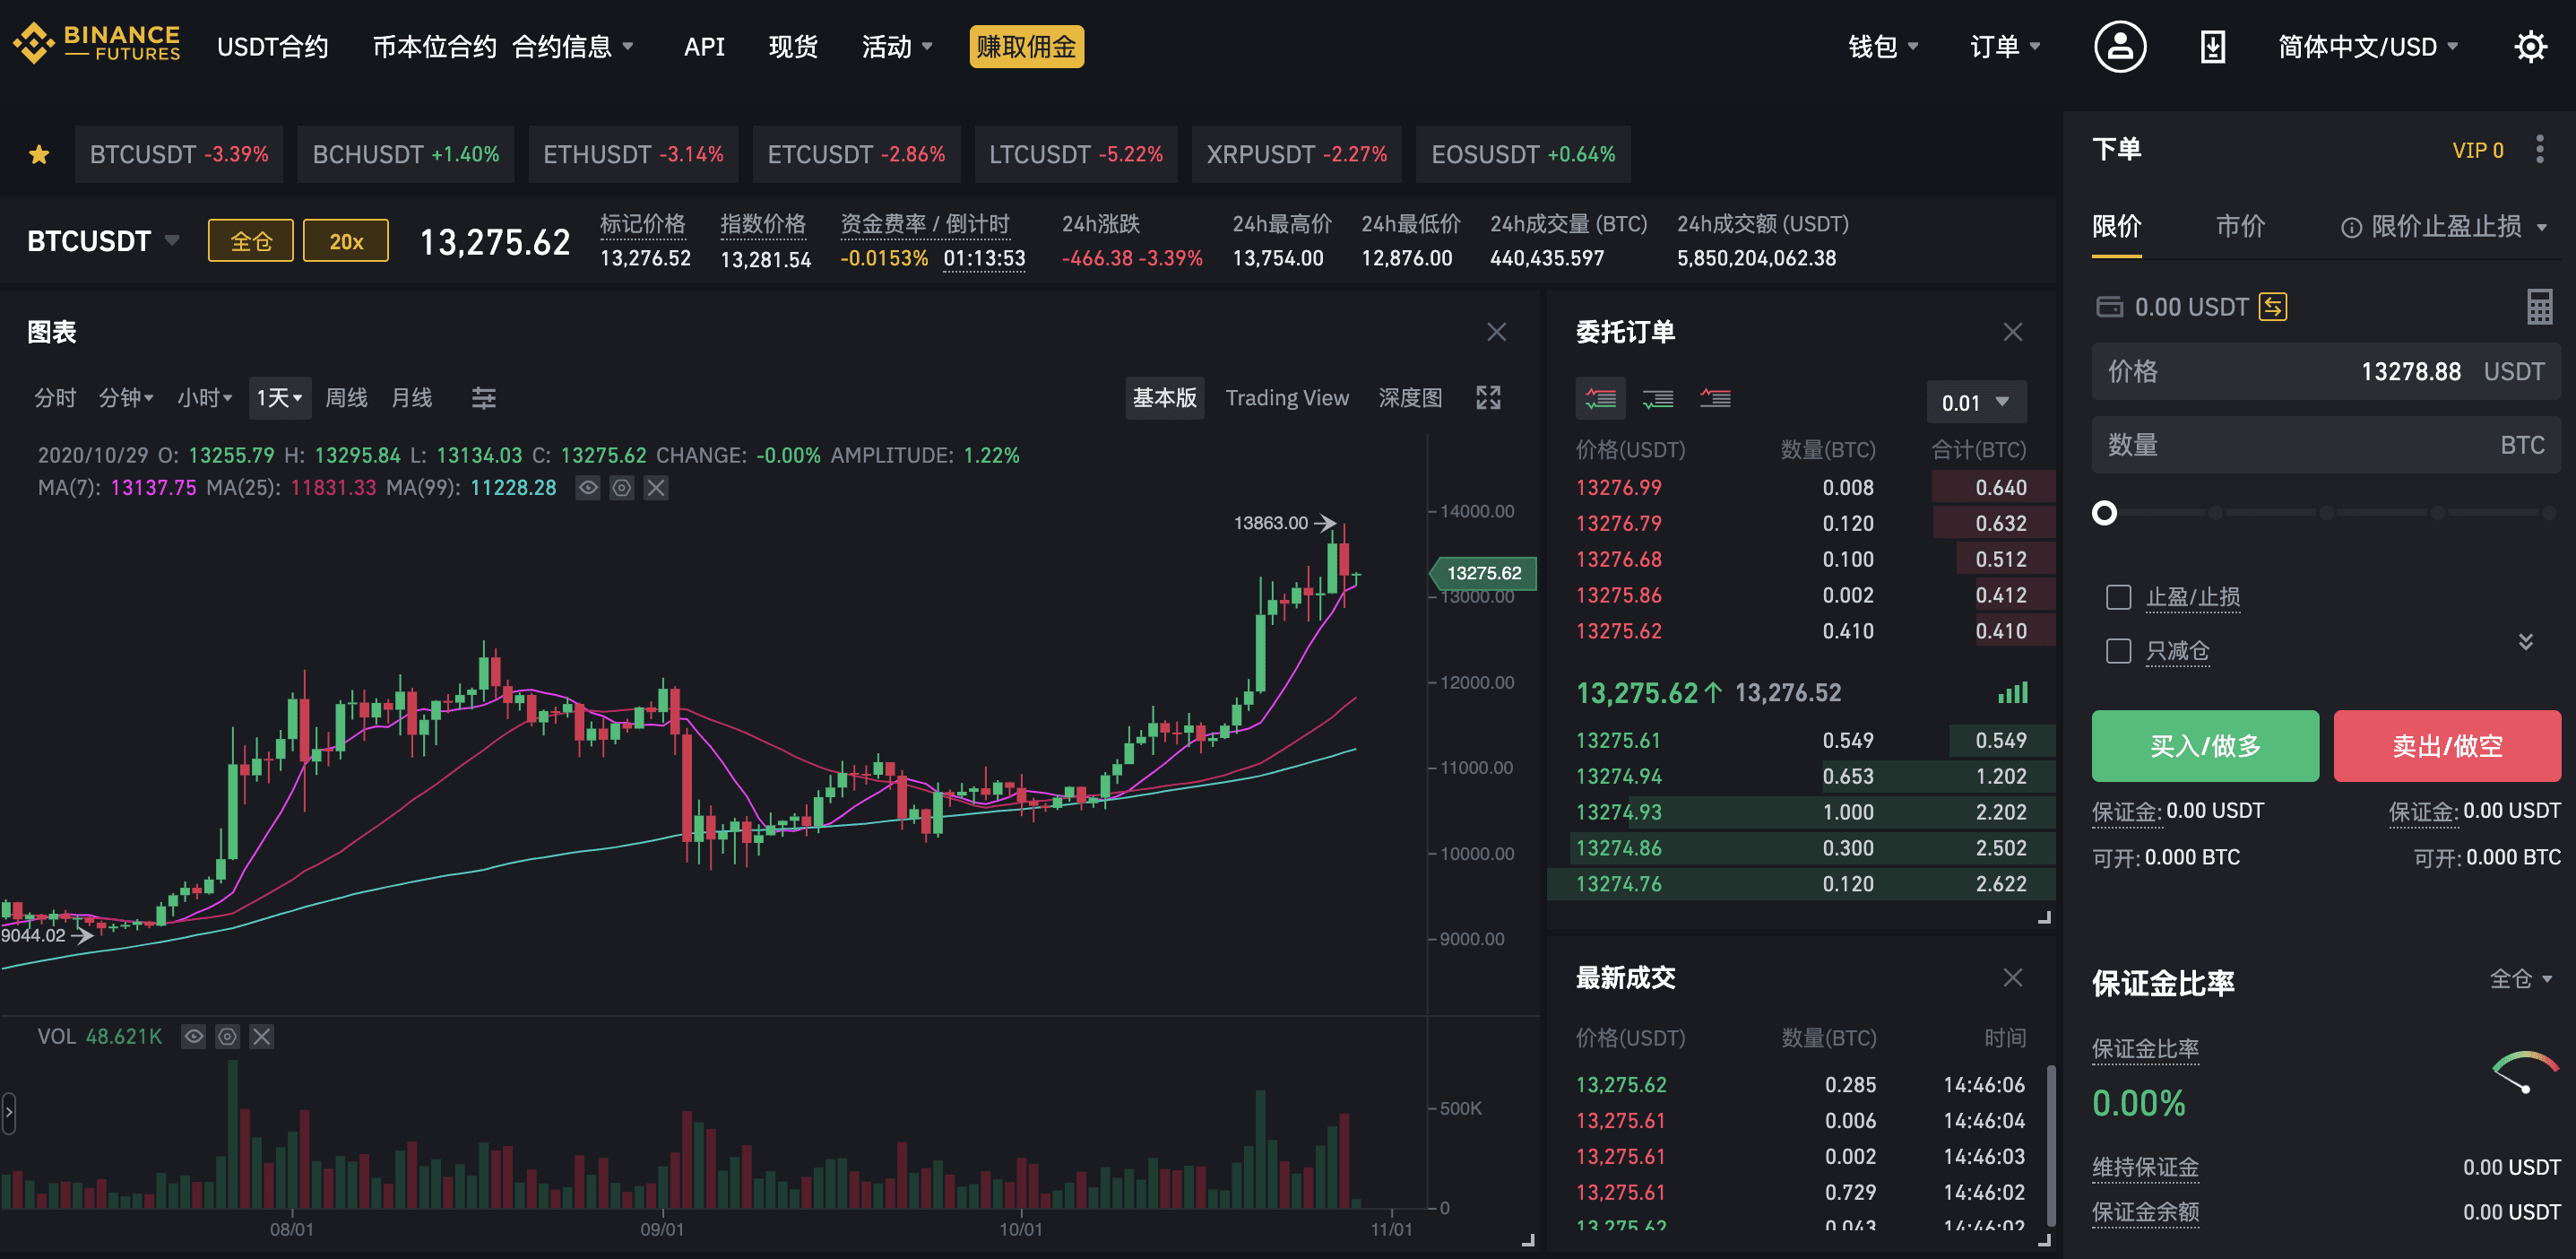Show bids-only order book view

click(x=1658, y=398)
